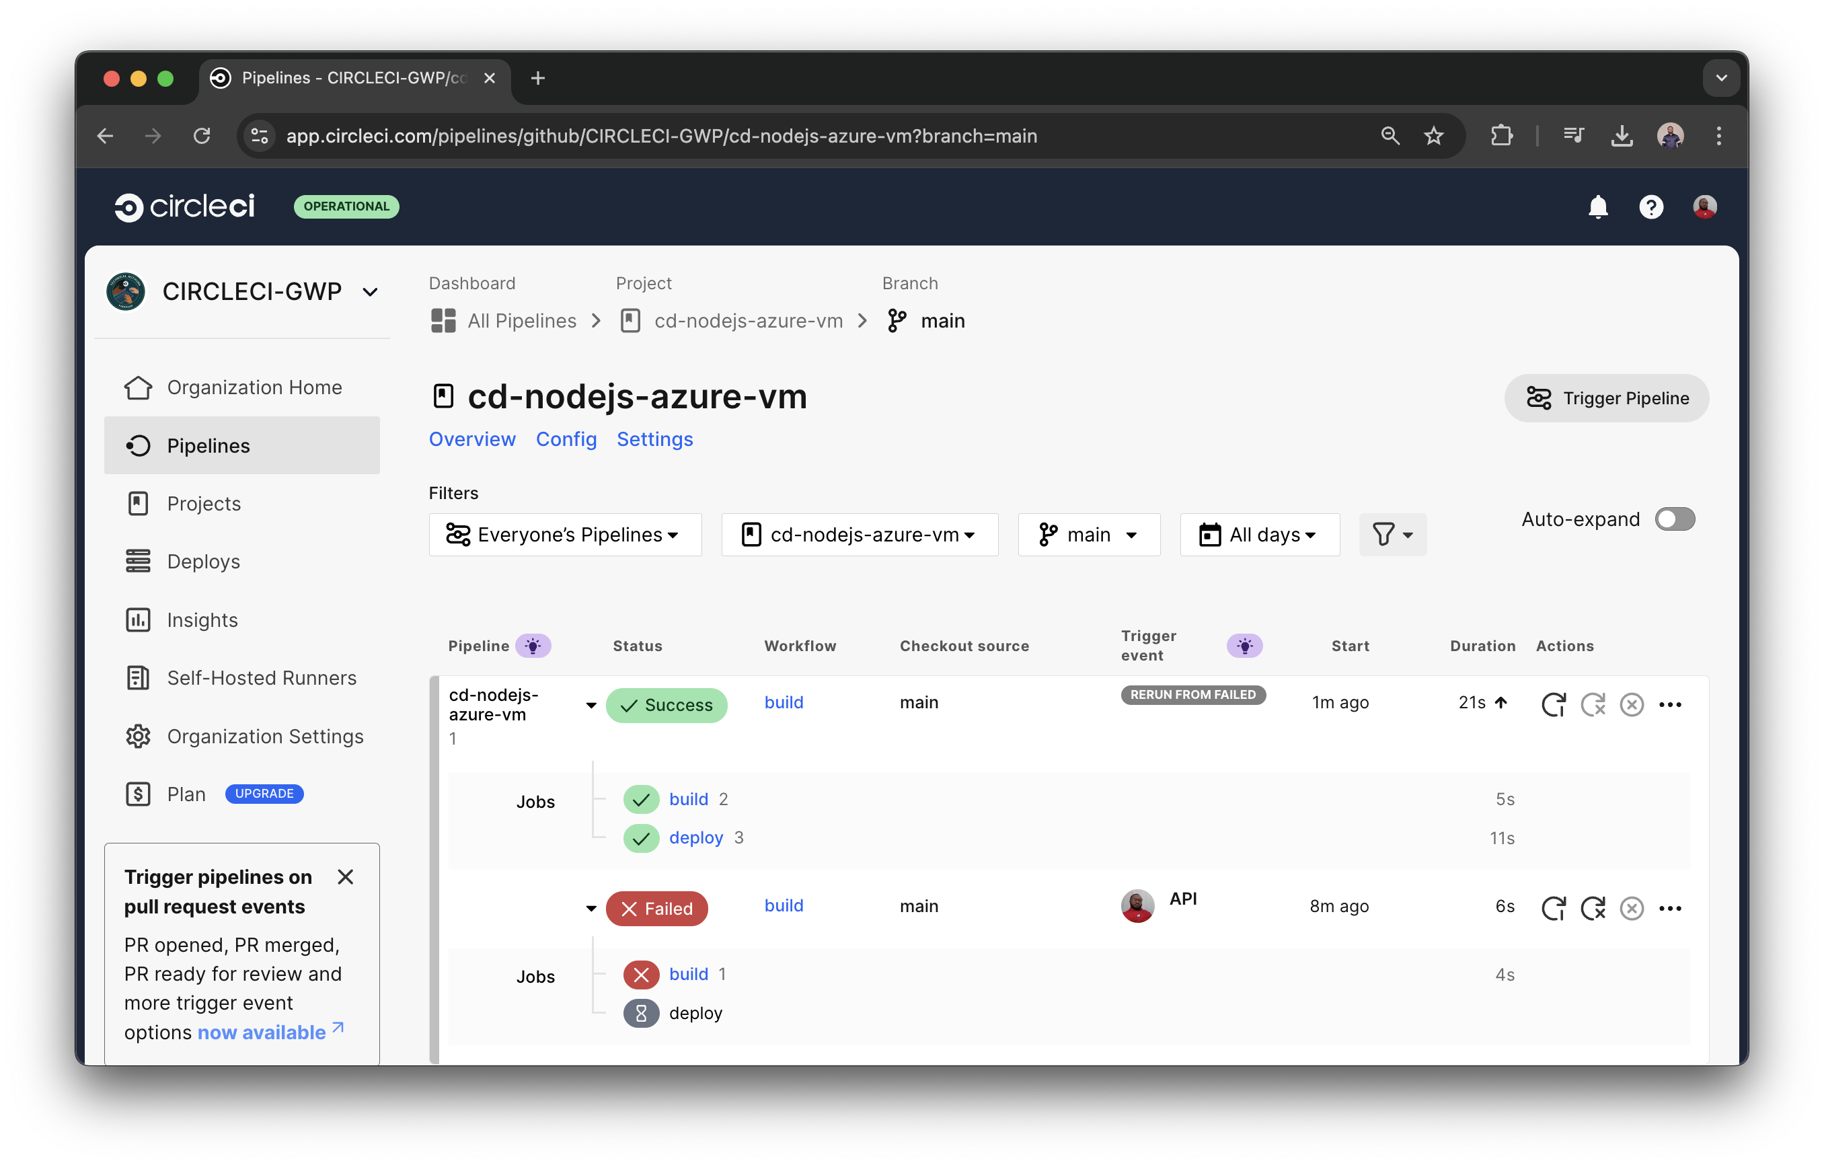Image resolution: width=1824 pixels, height=1165 pixels.
Task: Rerun the failed workflow from failed
Action: [1594, 908]
